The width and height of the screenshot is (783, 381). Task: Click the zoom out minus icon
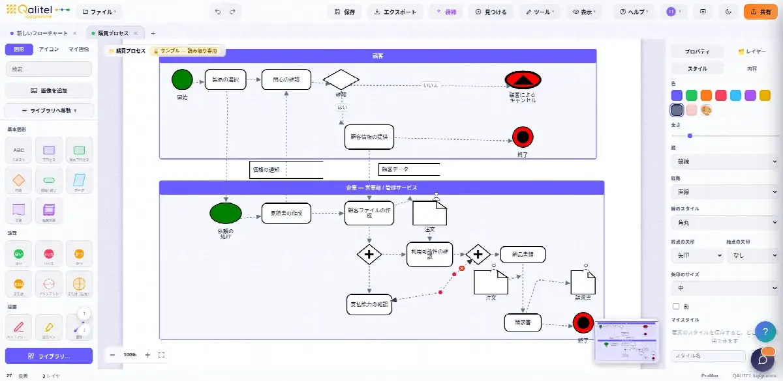click(x=112, y=355)
